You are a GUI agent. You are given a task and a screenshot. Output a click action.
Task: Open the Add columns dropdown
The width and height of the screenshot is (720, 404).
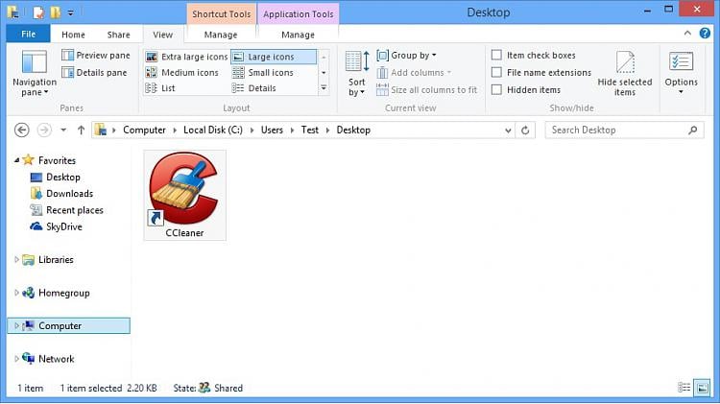(x=414, y=73)
